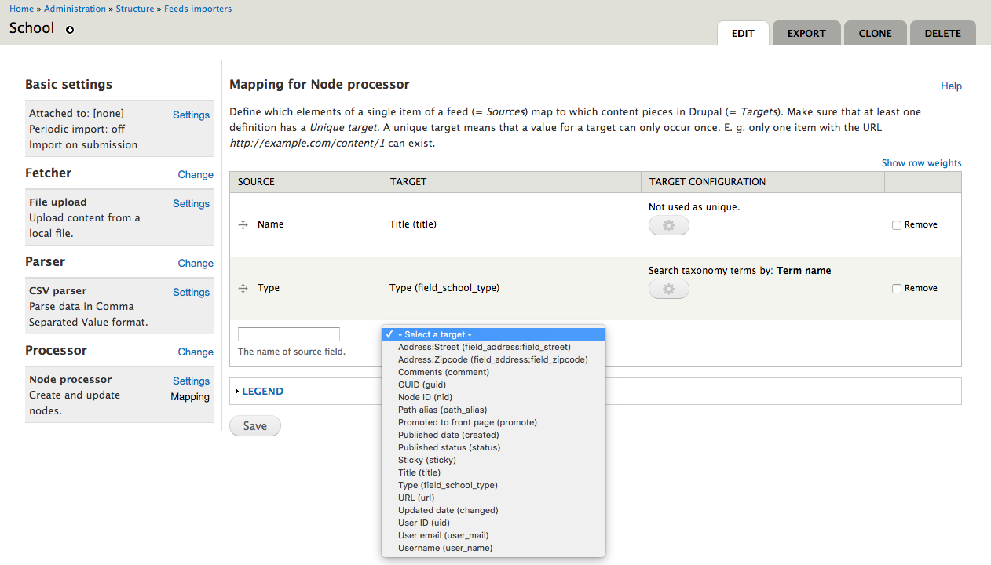Pick Type (field_school_type) in dropdown list
The image size is (991, 565).
click(493, 485)
